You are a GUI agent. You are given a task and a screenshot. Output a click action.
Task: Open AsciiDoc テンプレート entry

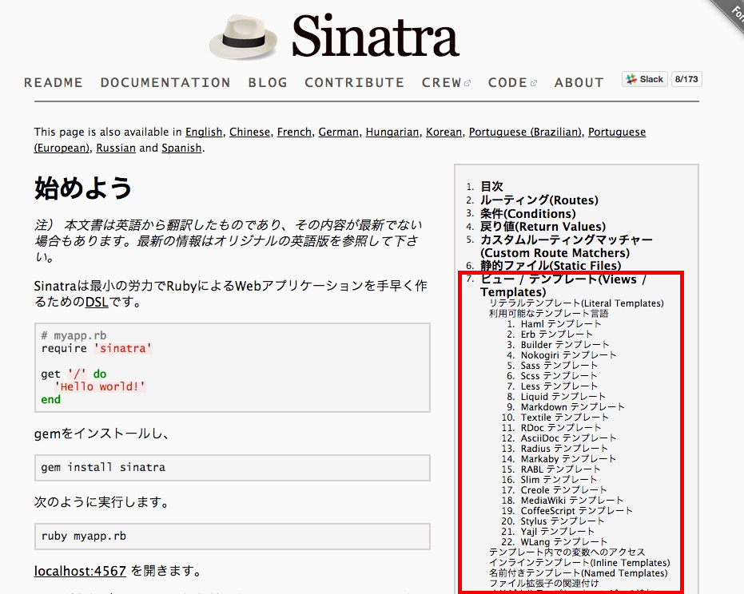pos(568,439)
